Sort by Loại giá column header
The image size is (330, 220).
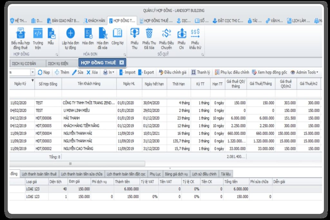(x=37, y=182)
